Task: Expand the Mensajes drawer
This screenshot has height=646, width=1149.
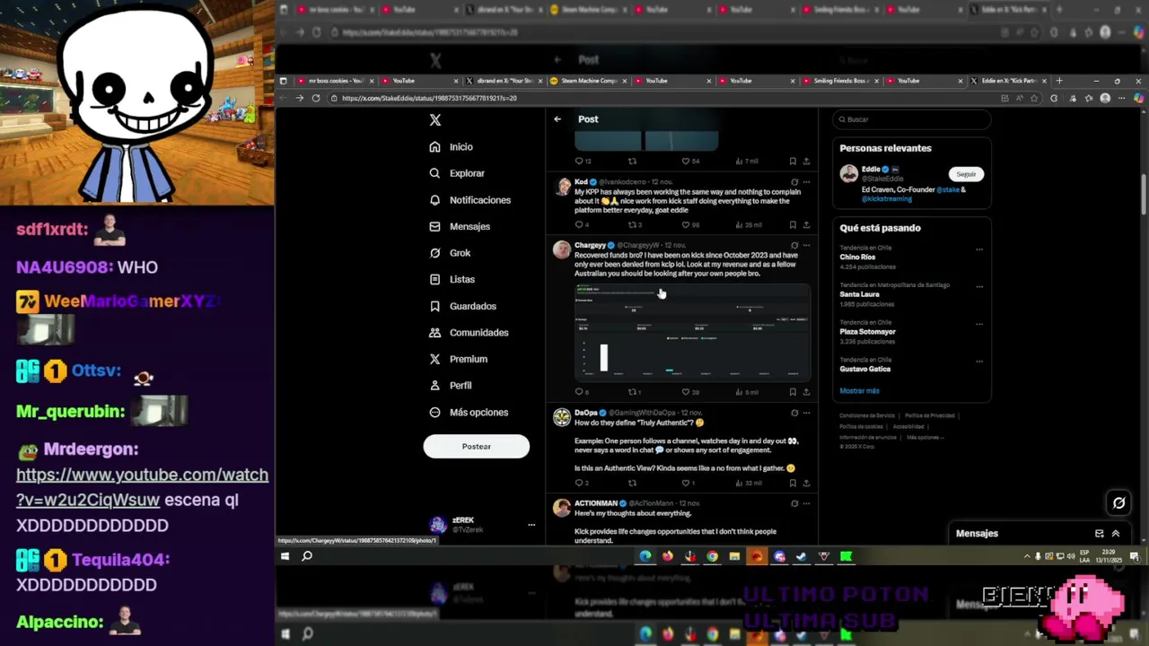Action: (1116, 534)
